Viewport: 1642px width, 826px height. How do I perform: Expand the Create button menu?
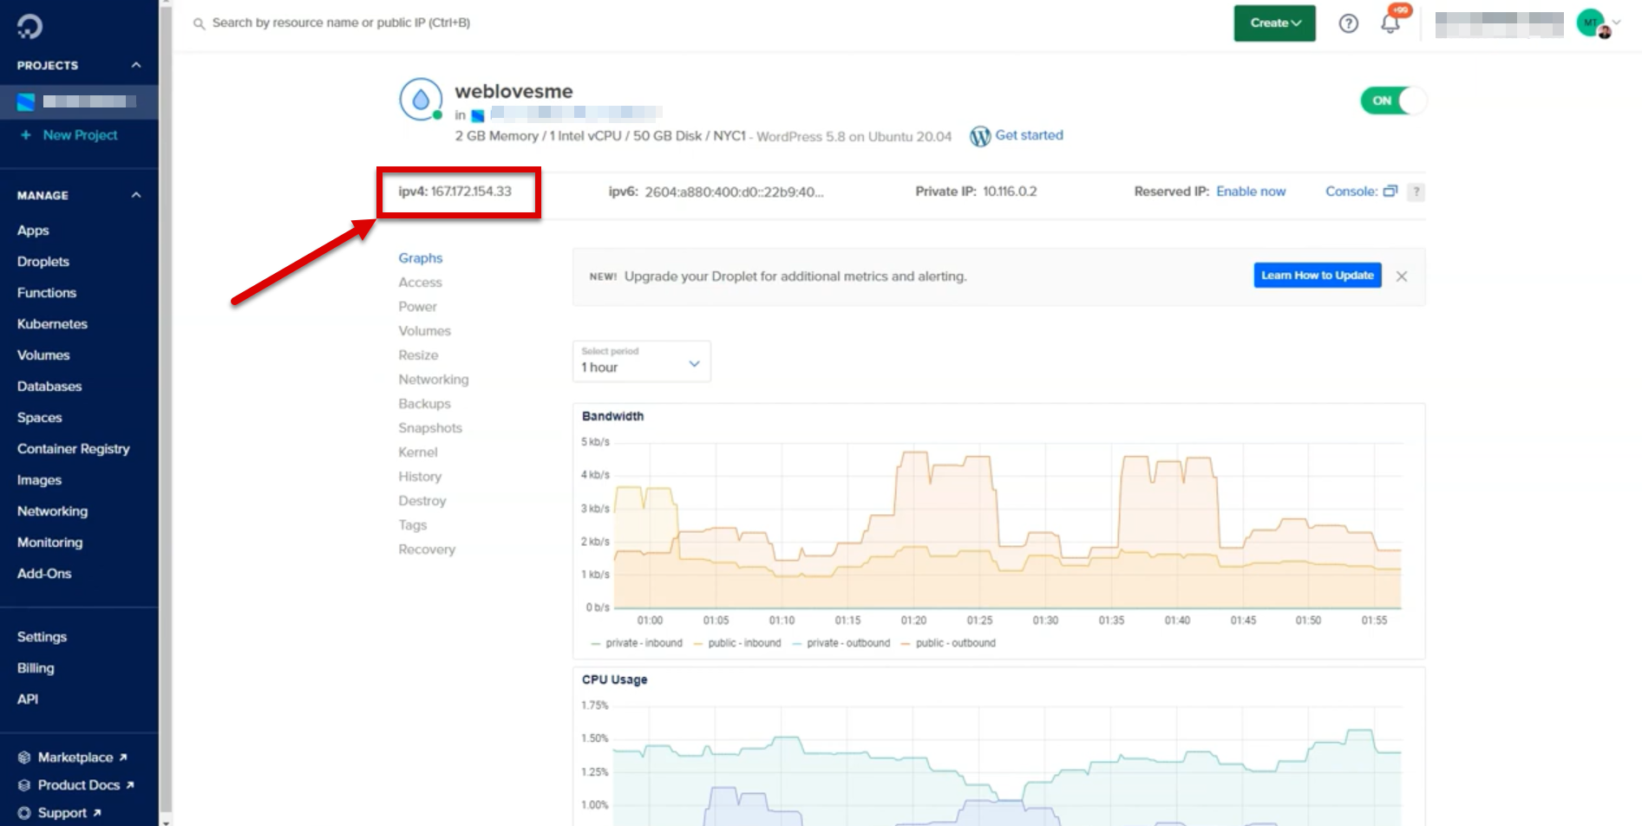1274,23
